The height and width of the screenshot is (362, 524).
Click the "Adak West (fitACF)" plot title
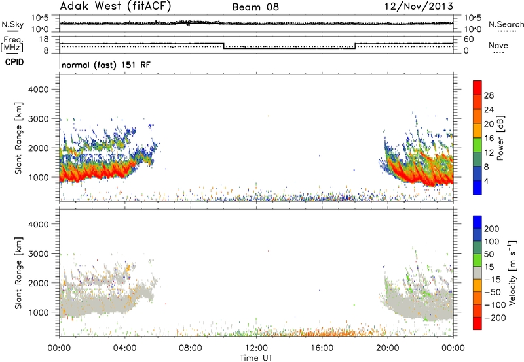point(115,7)
